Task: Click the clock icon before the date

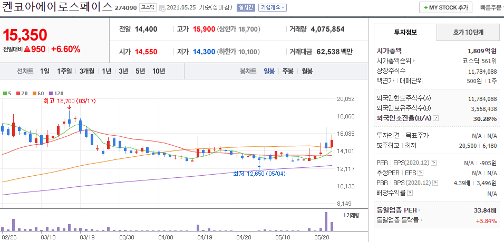Action: pos(162,8)
